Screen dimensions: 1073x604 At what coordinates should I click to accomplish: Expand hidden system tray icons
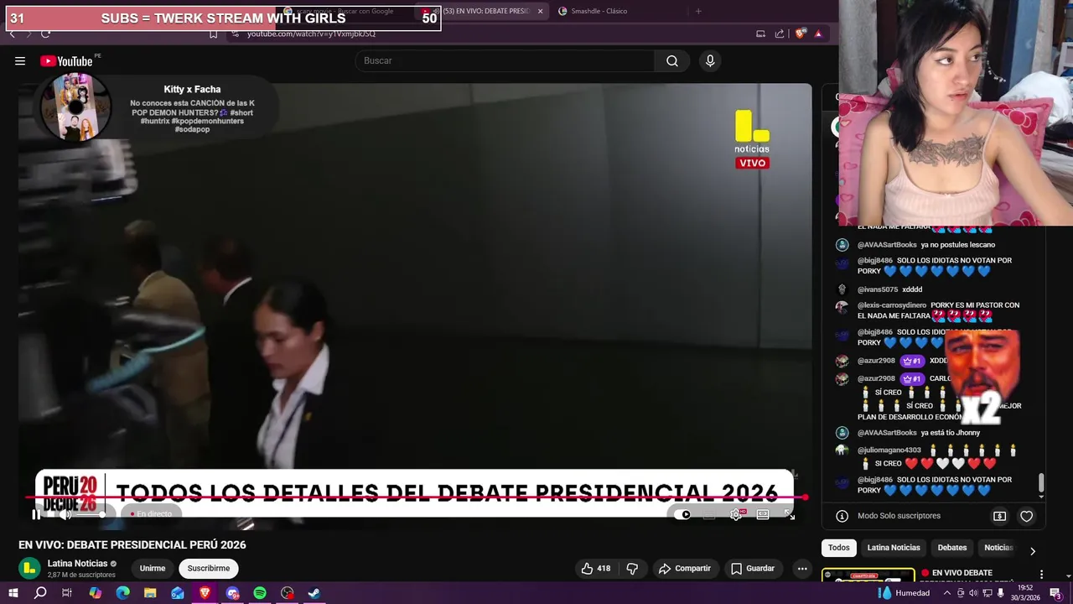[x=947, y=593]
